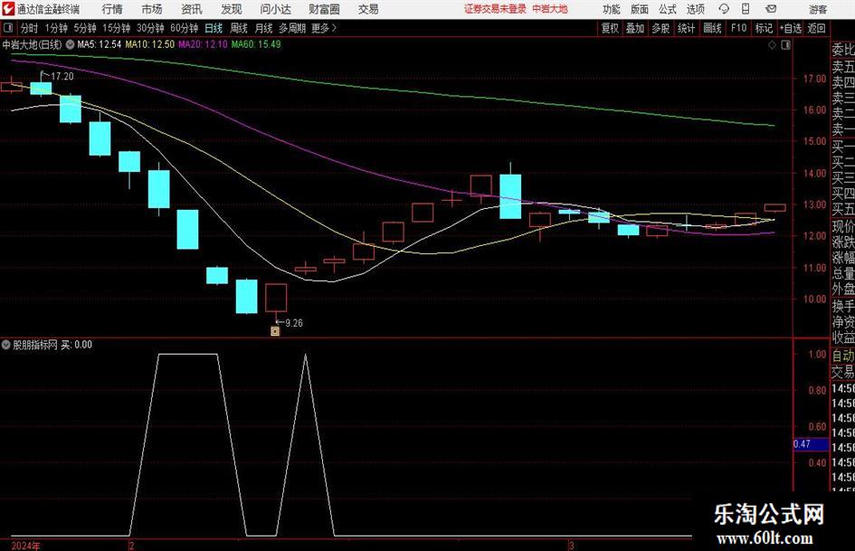Click the 股朋指标网 indicator name

click(35, 345)
